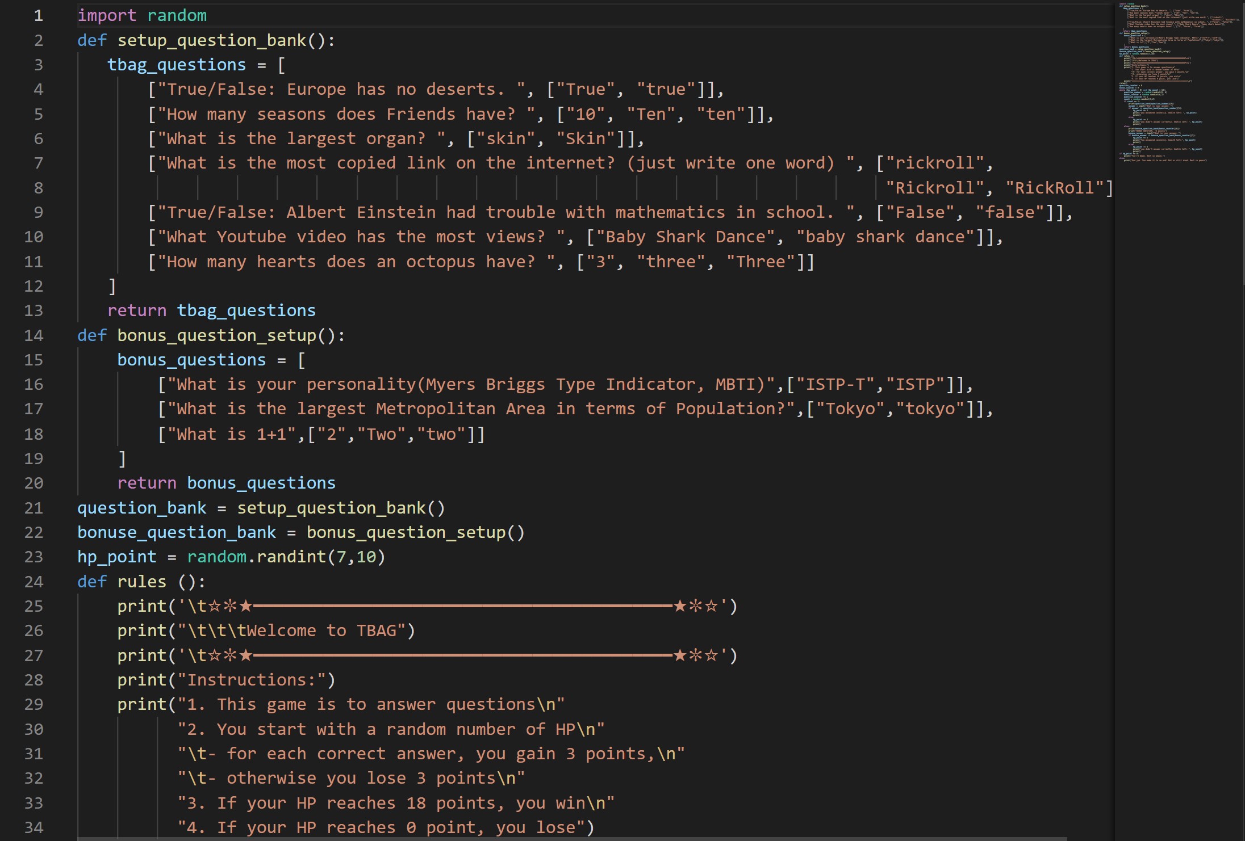Select line number 14 in the gutter
This screenshot has height=841, width=1245.
[34, 335]
